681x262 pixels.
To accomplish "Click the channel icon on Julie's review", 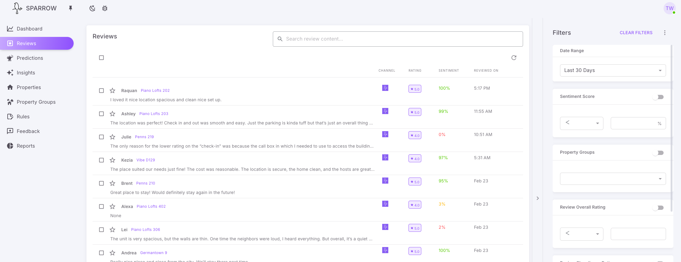I will (x=385, y=134).
